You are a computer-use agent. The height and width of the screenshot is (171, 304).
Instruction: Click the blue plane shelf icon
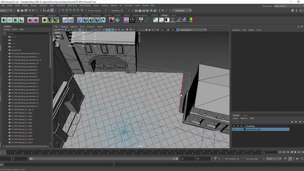coord(80,20)
